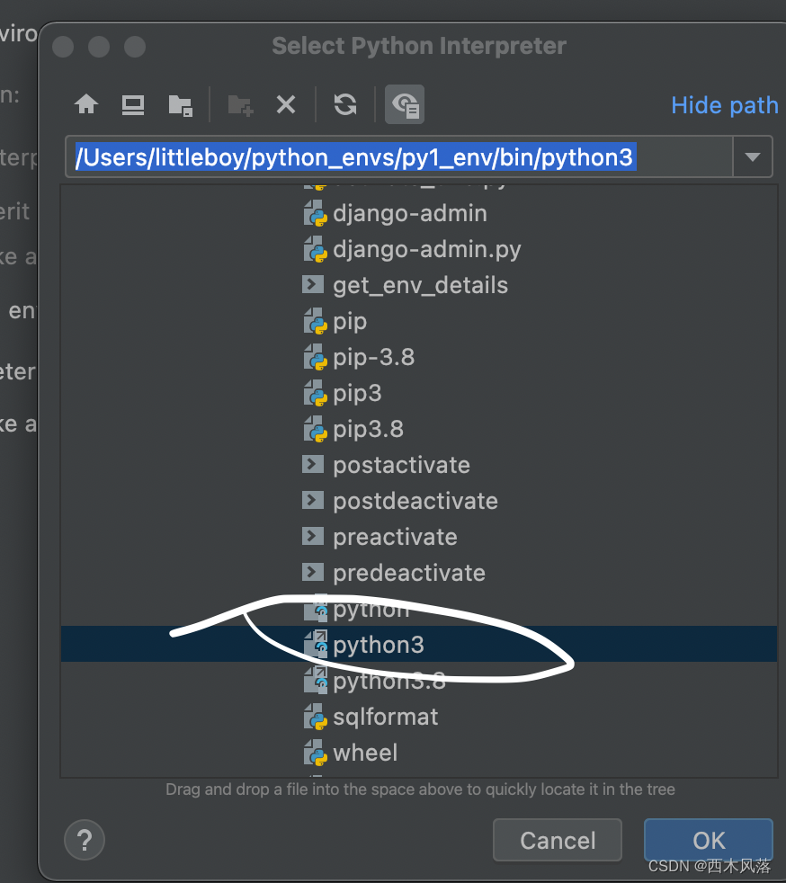The width and height of the screenshot is (786, 883).
Task: Click the Hide path link
Action: (724, 105)
